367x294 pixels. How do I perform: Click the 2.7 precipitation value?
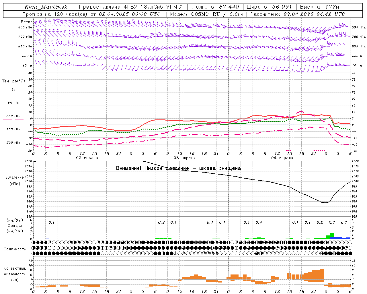(332, 222)
